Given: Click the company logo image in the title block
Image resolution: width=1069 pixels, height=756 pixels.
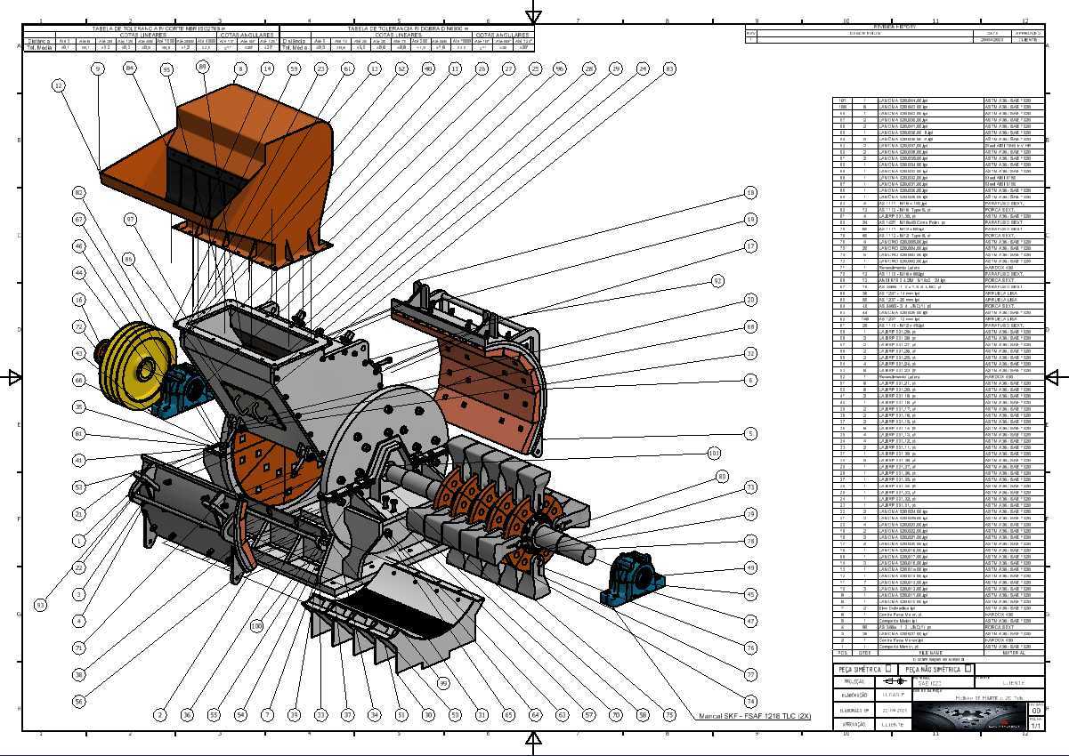Looking at the screenshot, I should [969, 717].
